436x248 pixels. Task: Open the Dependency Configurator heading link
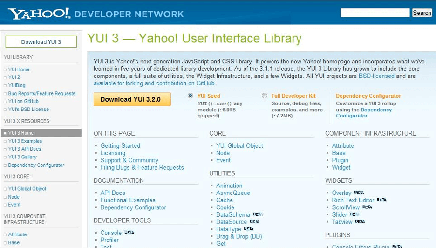[368, 96]
